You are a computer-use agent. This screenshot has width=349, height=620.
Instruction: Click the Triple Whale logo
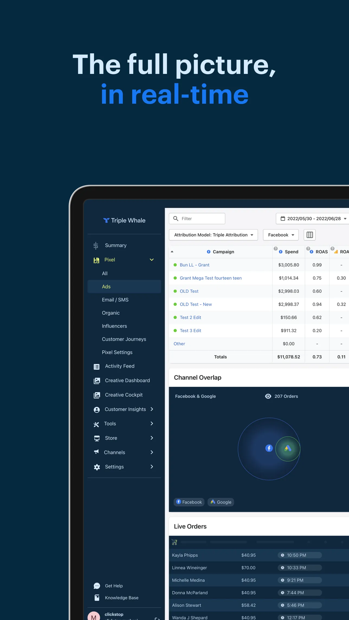(x=124, y=220)
